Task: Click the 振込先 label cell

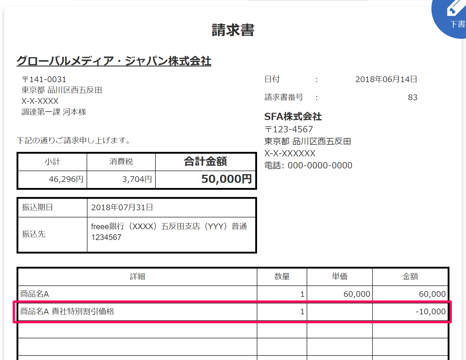Action: coord(53,234)
